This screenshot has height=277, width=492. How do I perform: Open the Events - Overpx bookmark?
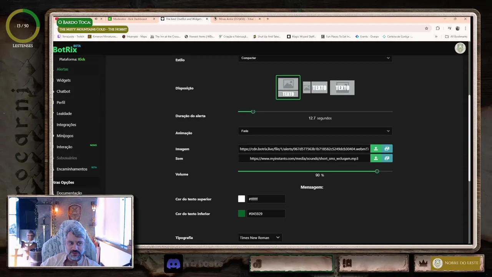(367, 37)
